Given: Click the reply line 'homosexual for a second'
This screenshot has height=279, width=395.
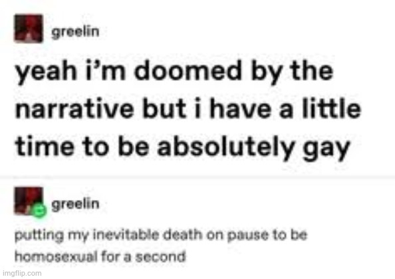Looking at the screenshot, I should point(100,257).
